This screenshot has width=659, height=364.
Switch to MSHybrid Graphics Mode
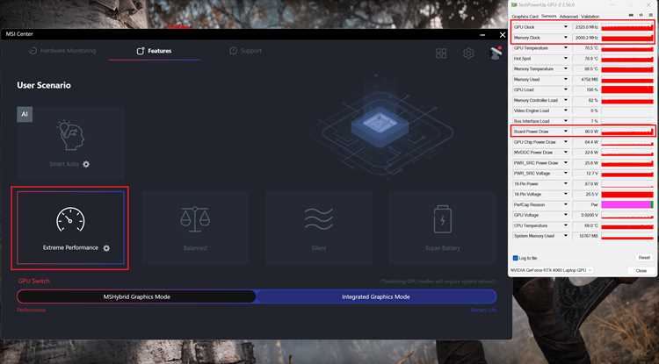(x=136, y=297)
